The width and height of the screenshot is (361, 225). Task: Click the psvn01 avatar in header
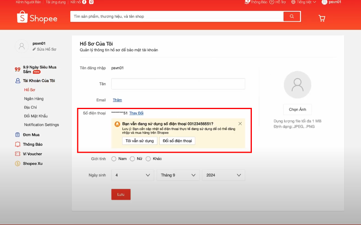click(324, 2)
